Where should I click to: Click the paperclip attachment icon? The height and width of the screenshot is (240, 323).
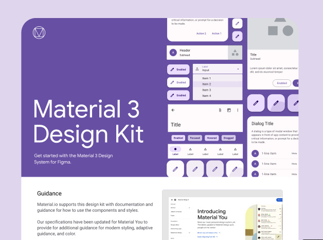220,110
